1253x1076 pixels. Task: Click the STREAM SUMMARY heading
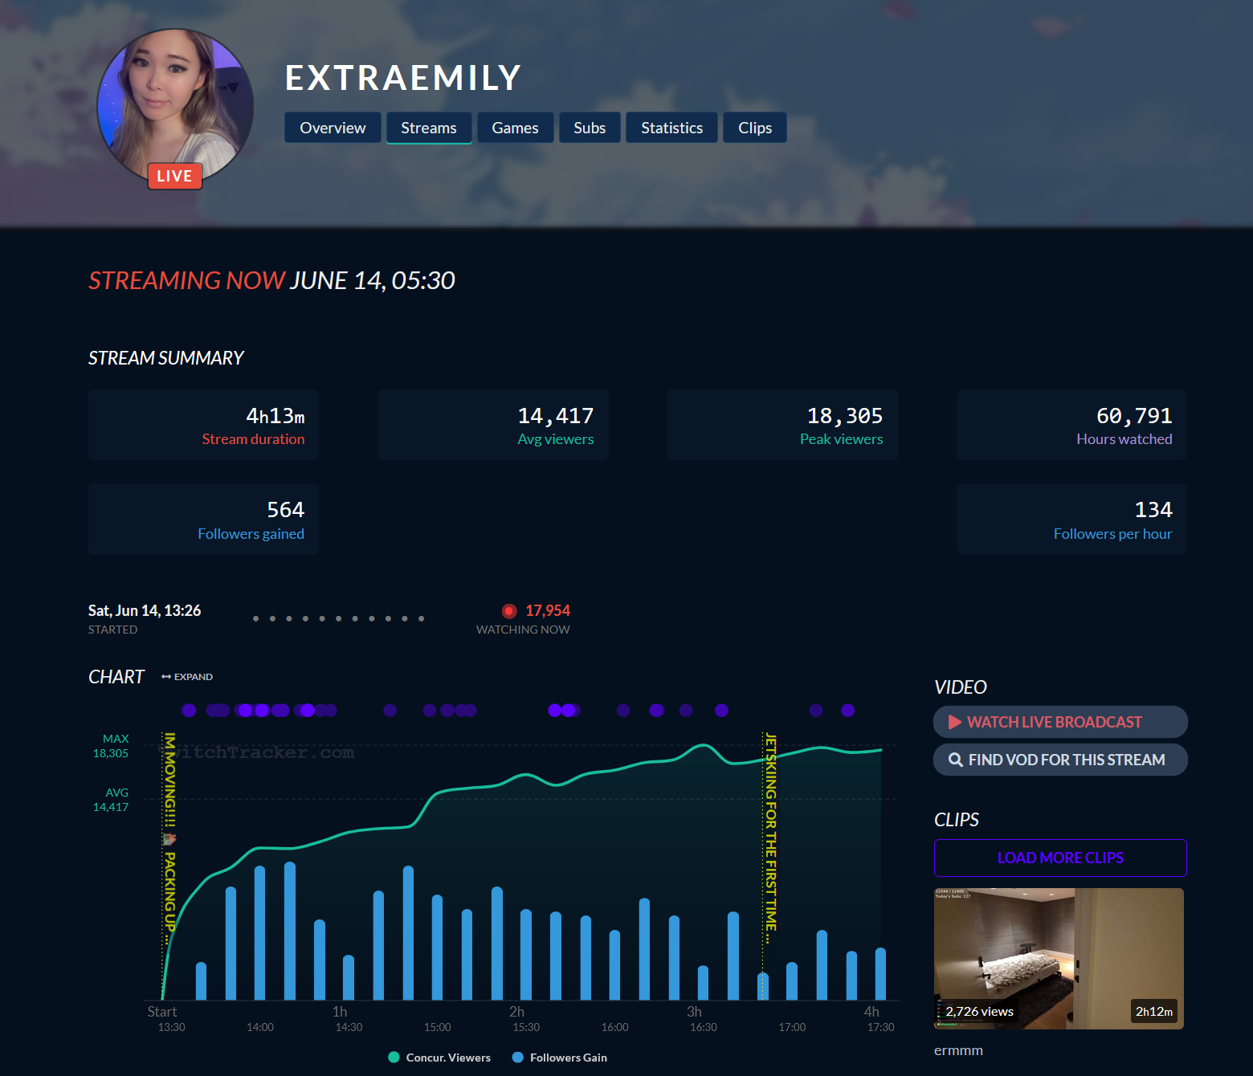tap(166, 358)
